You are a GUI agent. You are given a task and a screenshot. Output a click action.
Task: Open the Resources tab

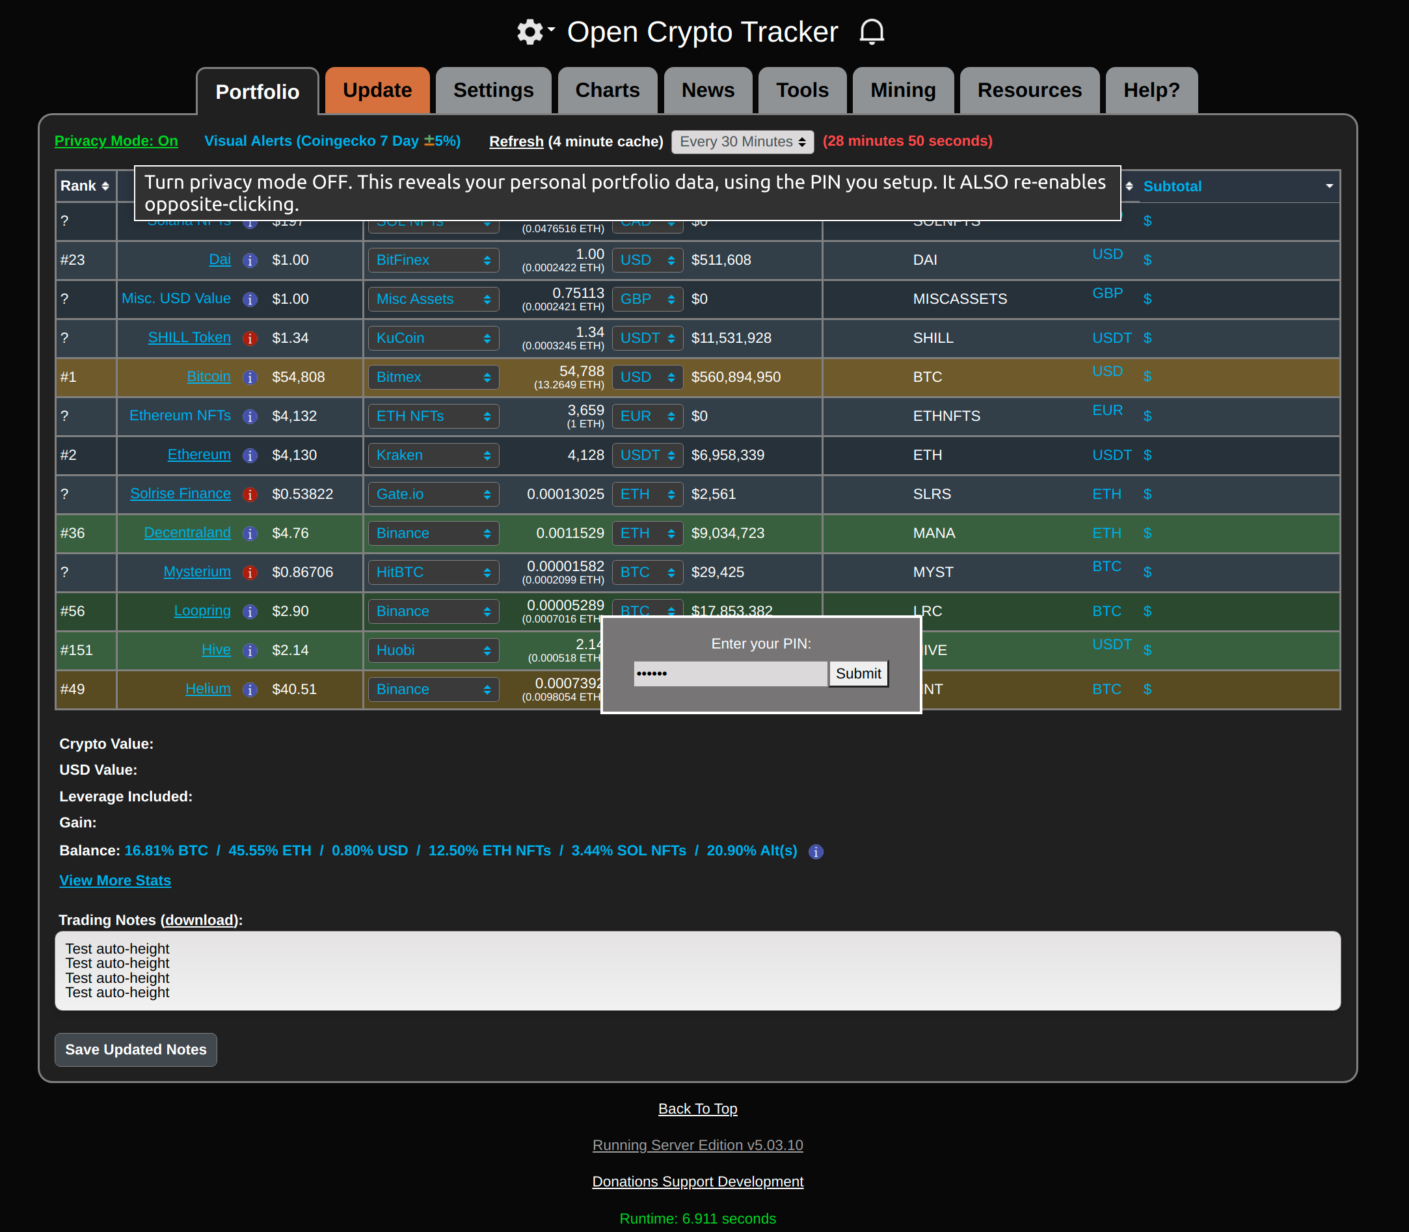1029,90
